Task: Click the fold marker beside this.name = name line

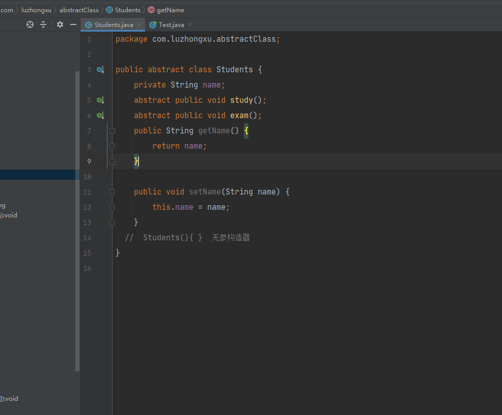Action: pyautogui.click(x=112, y=207)
